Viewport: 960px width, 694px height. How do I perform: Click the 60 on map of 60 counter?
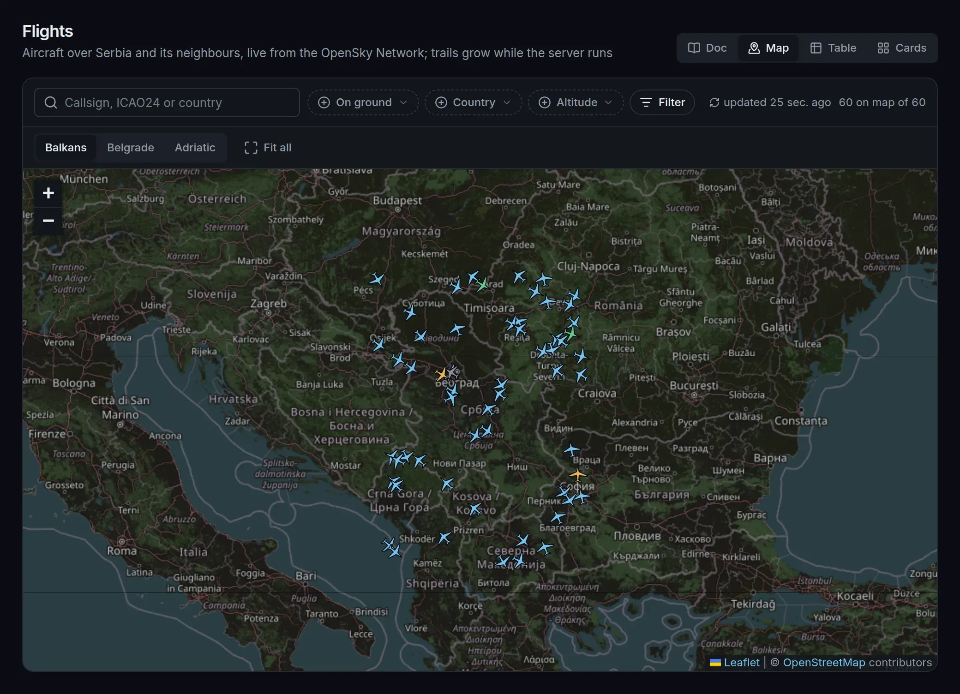(882, 102)
